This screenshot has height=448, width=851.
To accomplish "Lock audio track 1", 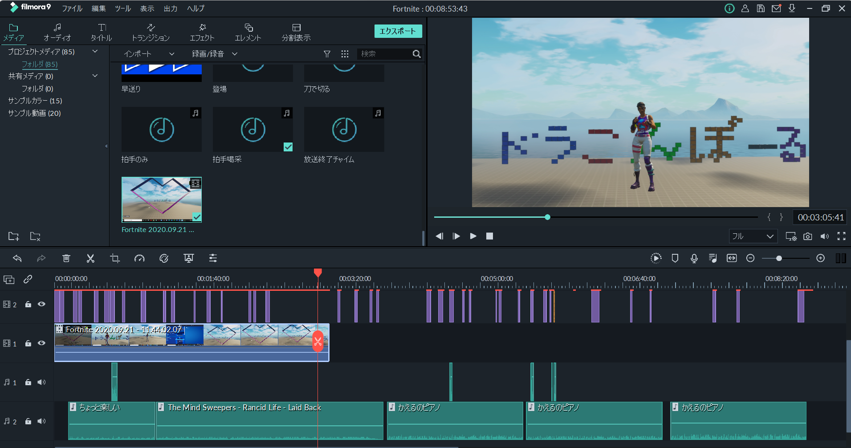I will [x=28, y=382].
